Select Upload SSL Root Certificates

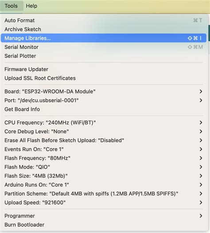pos(104,78)
